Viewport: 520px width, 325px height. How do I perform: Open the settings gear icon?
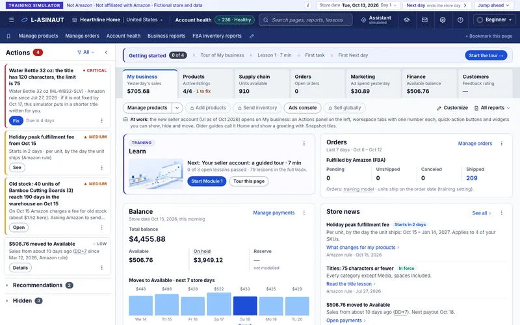[x=443, y=20]
